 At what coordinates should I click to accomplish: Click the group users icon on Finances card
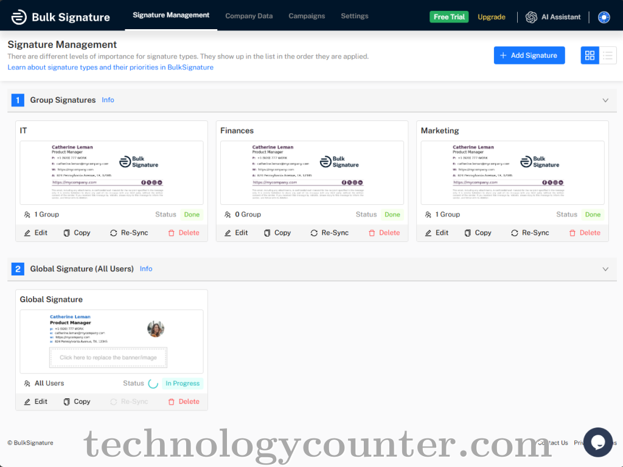pos(228,215)
